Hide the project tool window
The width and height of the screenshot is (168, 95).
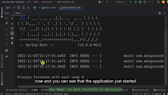pos(39,8)
